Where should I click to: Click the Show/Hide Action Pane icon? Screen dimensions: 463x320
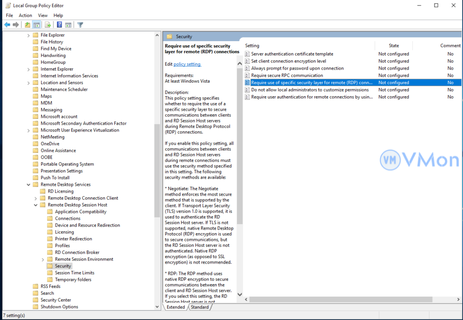tap(68, 25)
